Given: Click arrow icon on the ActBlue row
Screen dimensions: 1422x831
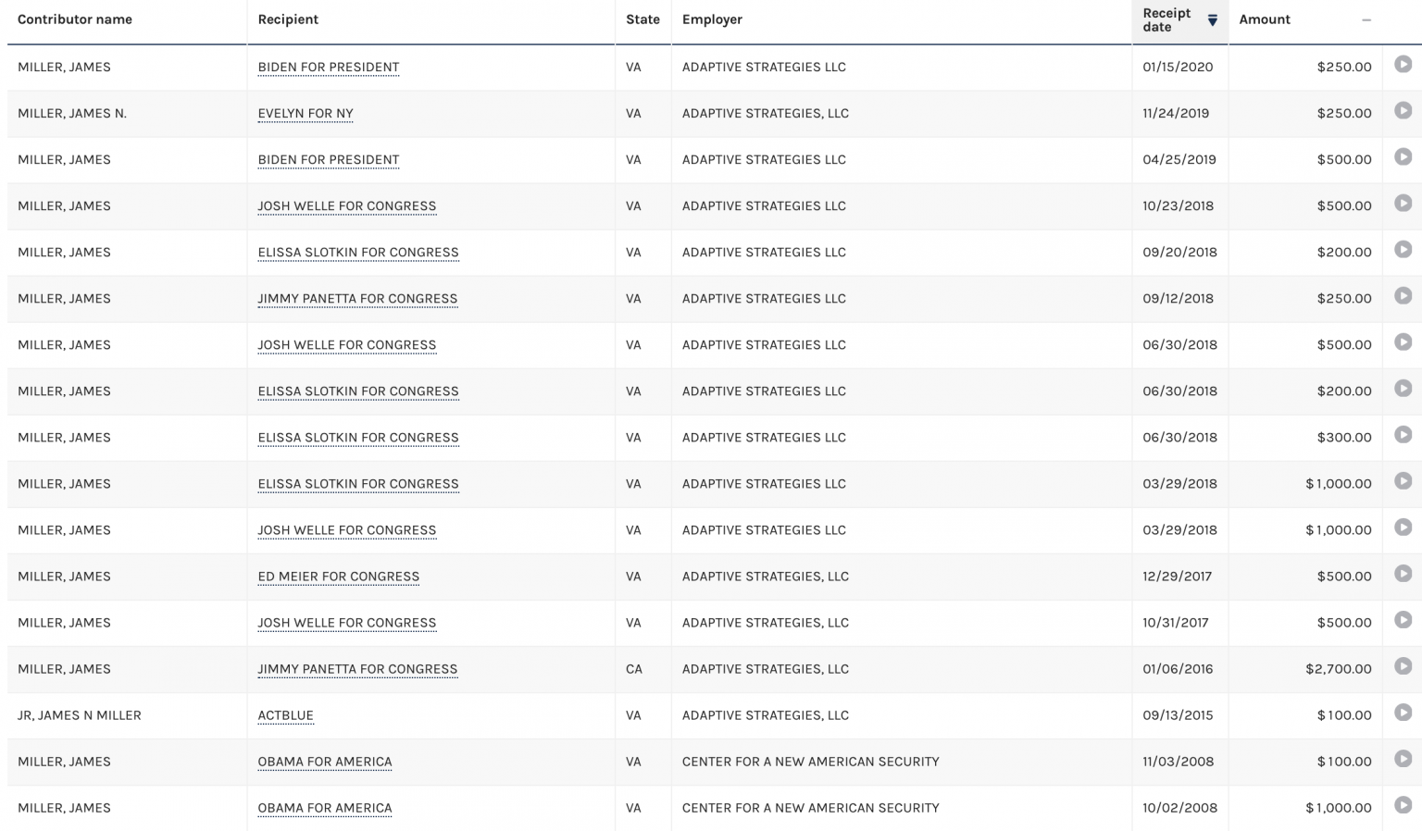Looking at the screenshot, I should tap(1403, 713).
